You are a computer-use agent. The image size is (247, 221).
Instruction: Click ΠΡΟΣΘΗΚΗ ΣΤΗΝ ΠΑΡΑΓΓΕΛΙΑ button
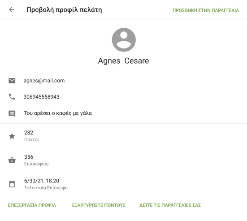[206, 10]
